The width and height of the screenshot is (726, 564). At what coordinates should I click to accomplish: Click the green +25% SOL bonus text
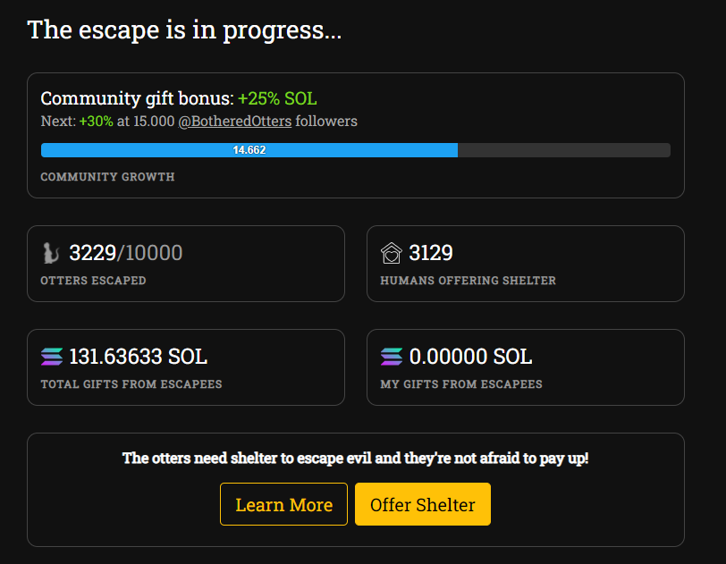pos(277,98)
